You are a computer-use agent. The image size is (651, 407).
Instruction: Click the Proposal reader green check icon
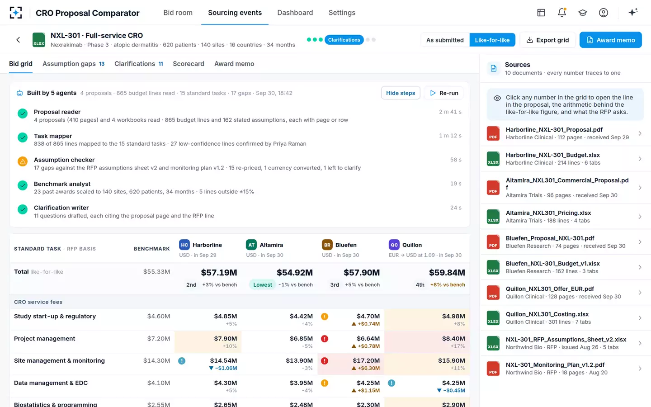[23, 114]
